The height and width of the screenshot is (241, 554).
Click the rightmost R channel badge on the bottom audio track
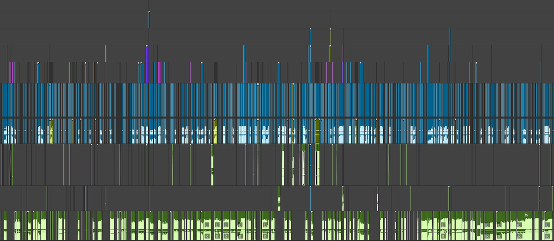tap(548, 236)
